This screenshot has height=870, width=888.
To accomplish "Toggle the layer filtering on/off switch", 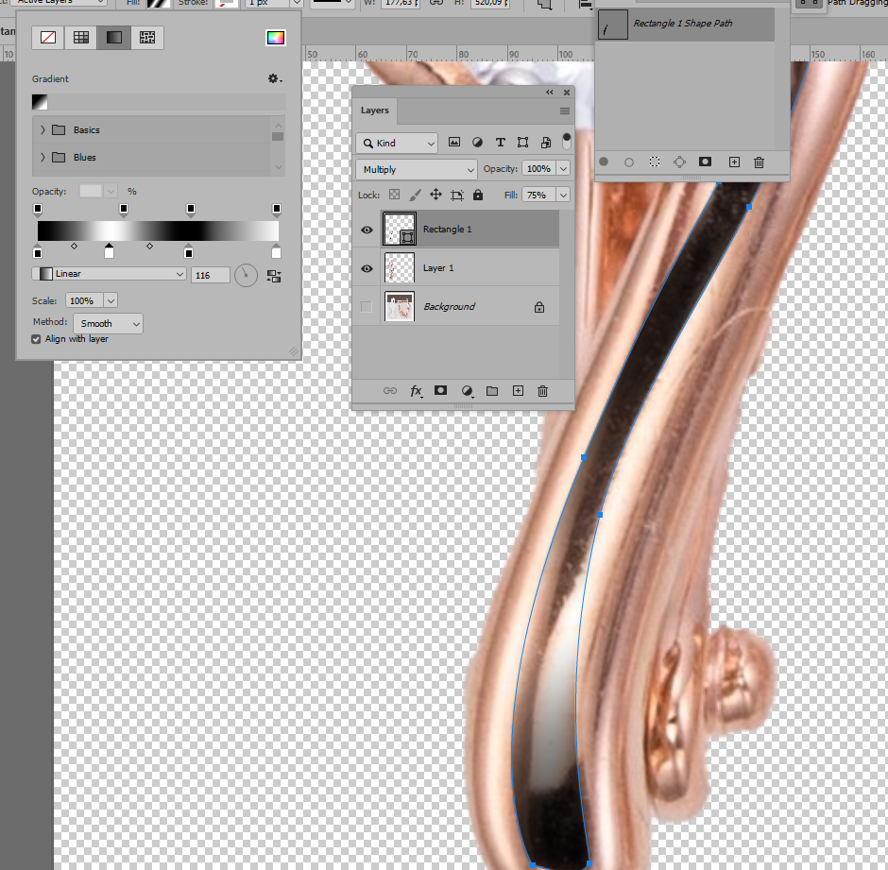I will pos(566,142).
